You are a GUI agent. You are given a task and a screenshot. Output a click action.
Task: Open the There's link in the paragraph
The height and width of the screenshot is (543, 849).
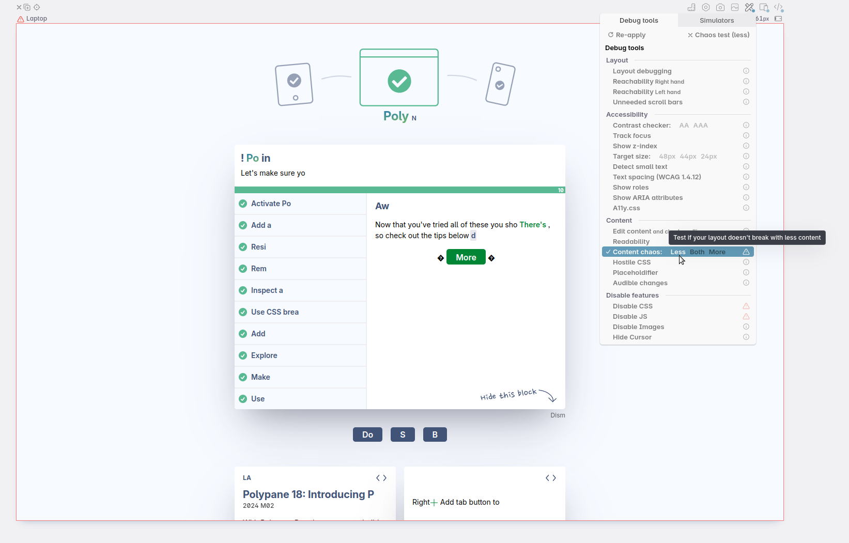click(x=533, y=225)
